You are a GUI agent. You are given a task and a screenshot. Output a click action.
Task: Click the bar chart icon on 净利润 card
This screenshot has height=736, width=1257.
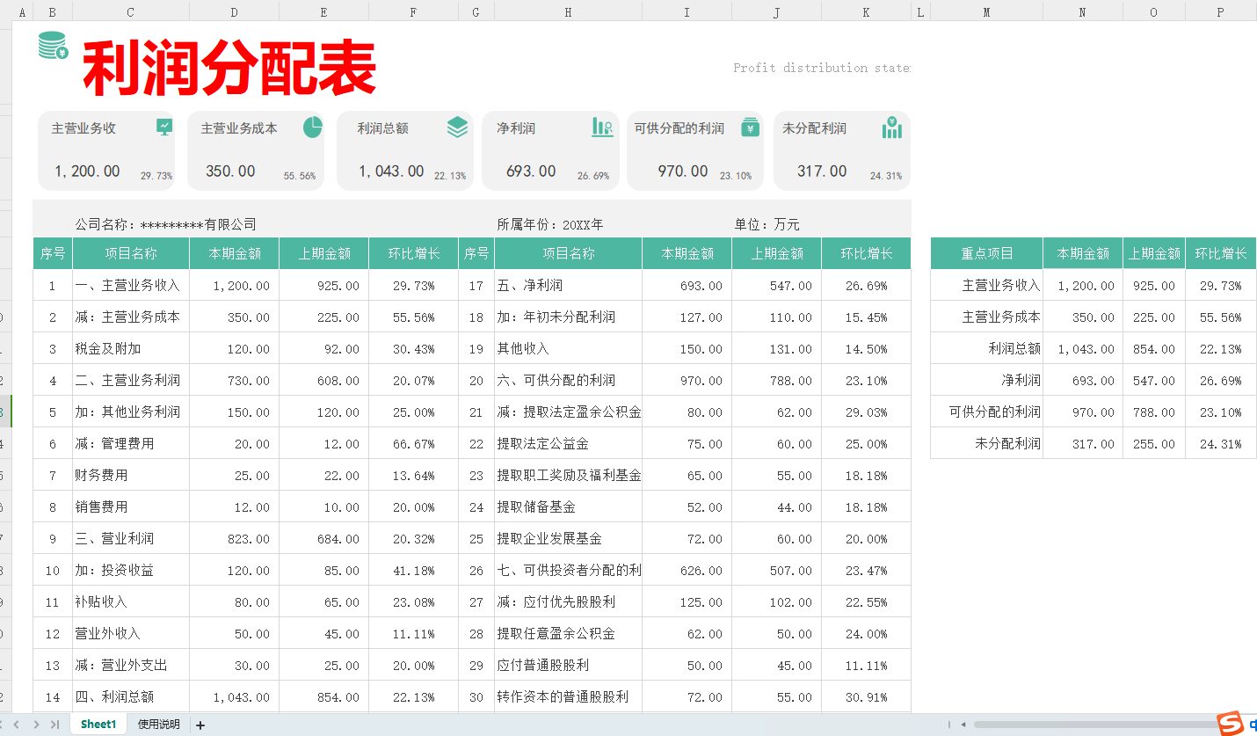click(x=602, y=128)
